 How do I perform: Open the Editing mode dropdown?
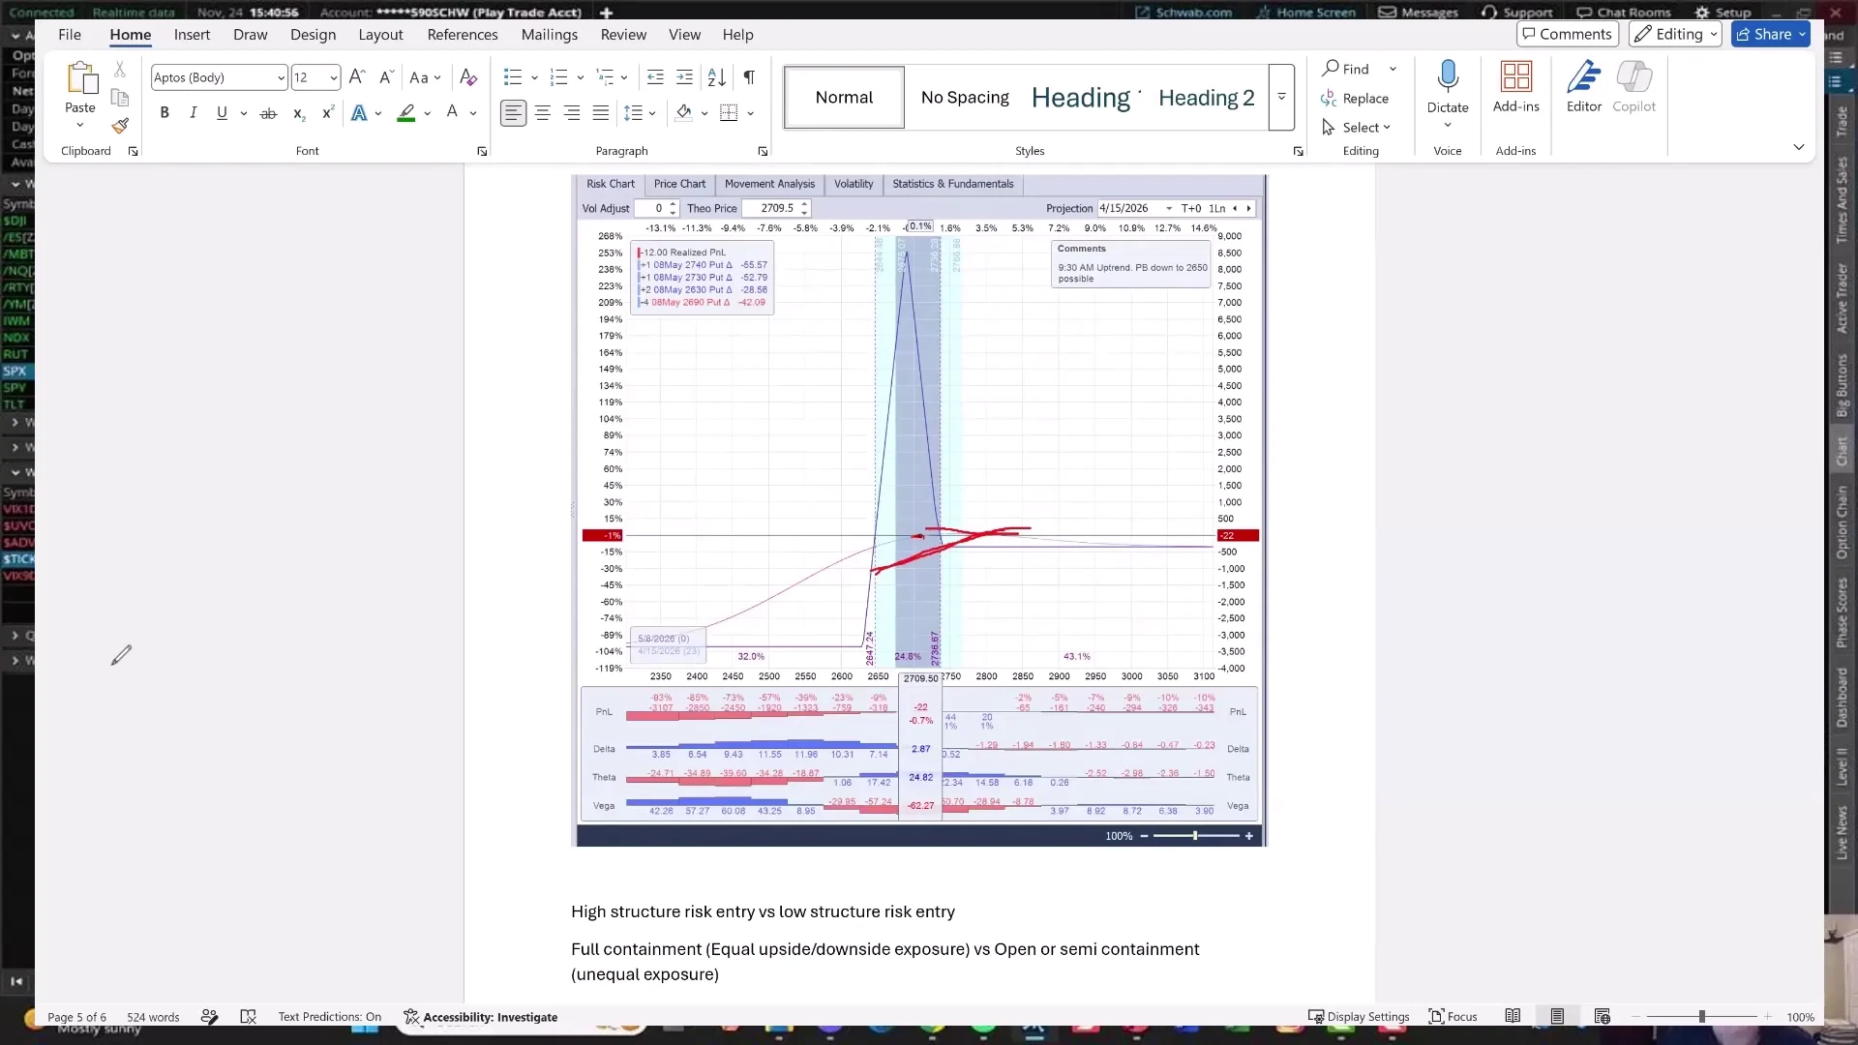coord(1675,34)
